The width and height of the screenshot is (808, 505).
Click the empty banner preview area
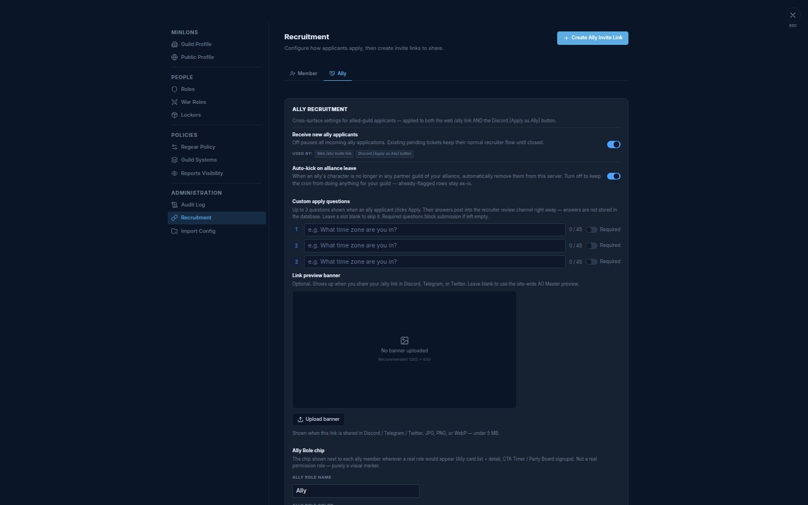[404, 349]
